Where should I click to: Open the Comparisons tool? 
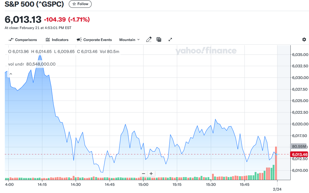pos(23,40)
